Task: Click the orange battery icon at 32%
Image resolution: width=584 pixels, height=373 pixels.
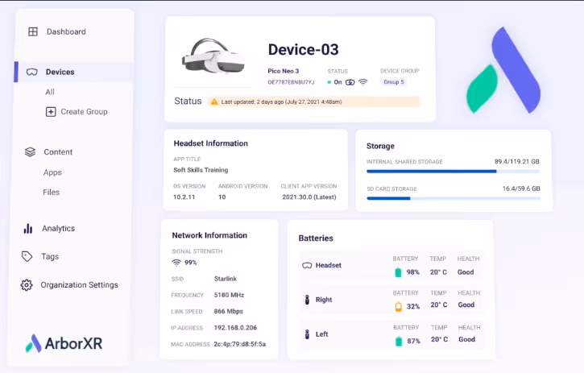Action: coord(399,307)
